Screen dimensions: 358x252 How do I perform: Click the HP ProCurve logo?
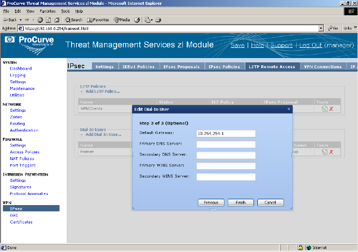[x=29, y=45]
